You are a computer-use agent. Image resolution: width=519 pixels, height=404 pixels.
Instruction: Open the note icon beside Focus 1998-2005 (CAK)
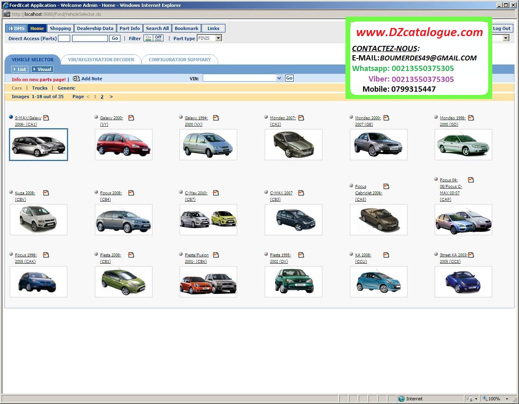coord(46,255)
